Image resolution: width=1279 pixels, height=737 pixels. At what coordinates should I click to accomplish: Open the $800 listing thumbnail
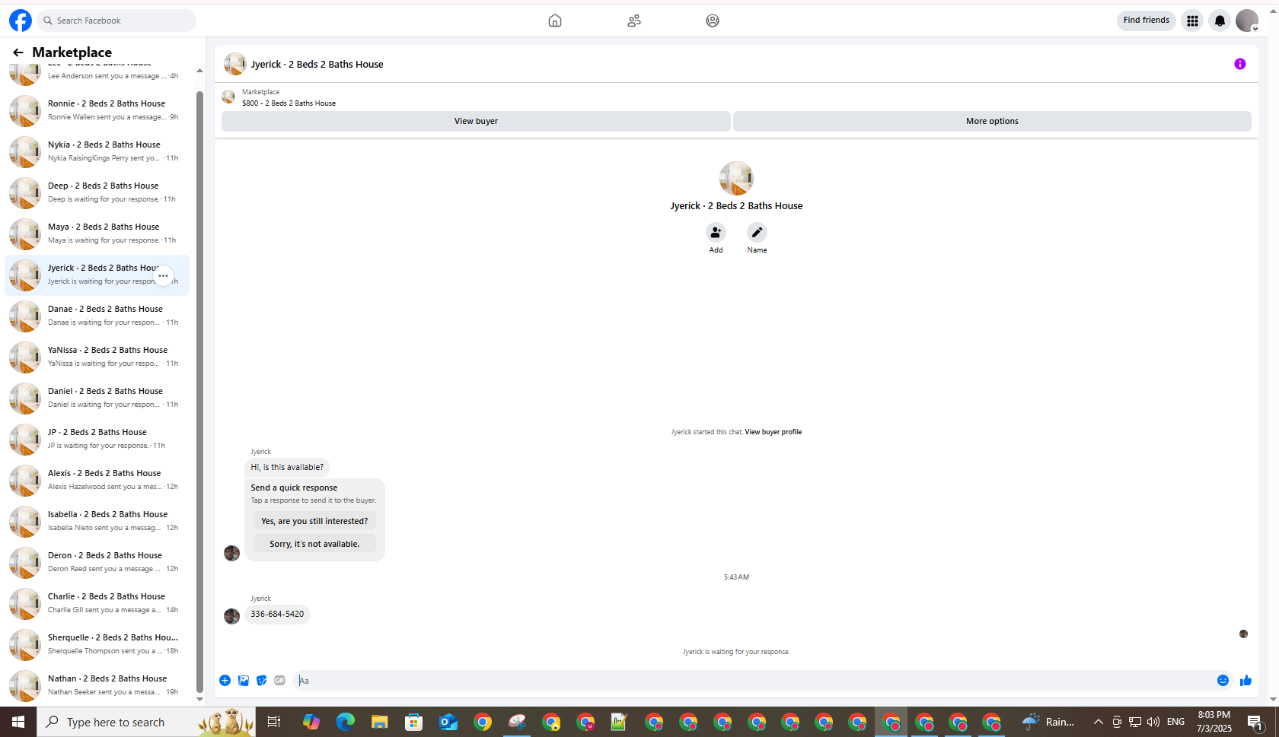click(228, 97)
